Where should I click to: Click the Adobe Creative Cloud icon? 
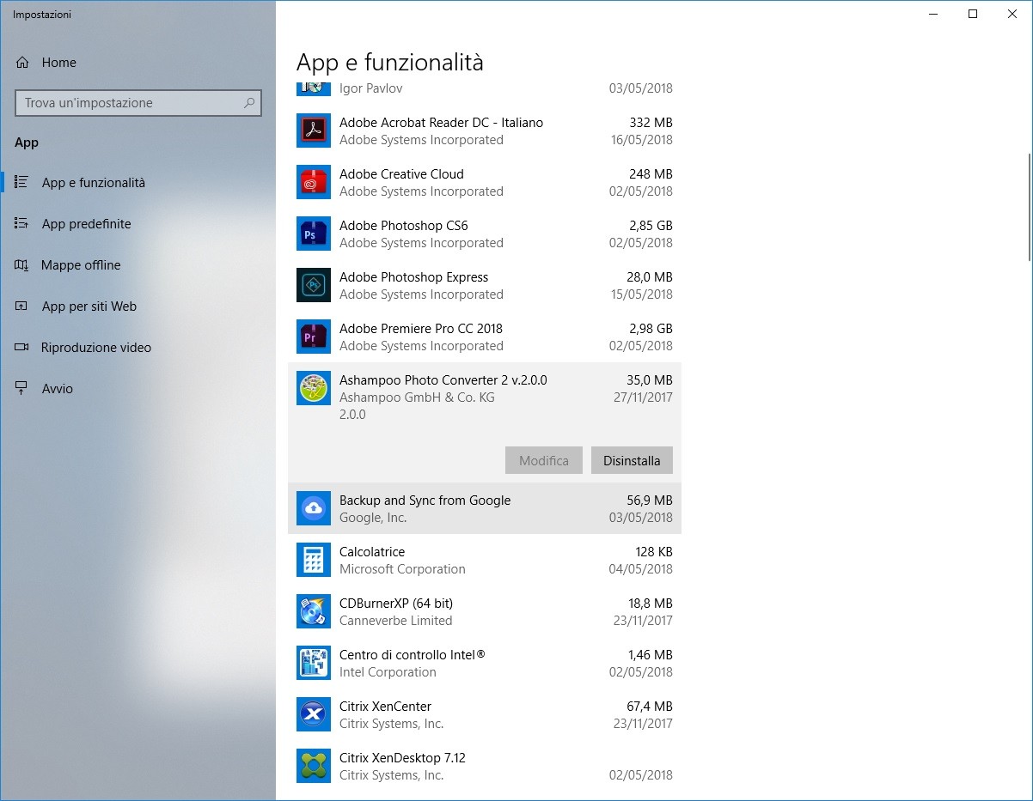click(x=313, y=182)
